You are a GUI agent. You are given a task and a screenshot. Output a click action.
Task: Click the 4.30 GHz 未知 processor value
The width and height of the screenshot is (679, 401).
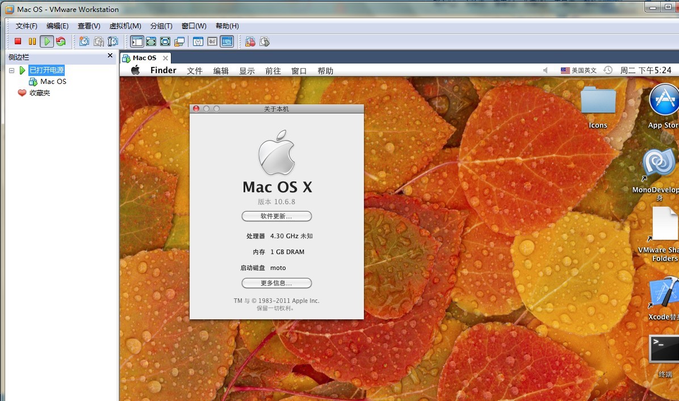point(291,236)
